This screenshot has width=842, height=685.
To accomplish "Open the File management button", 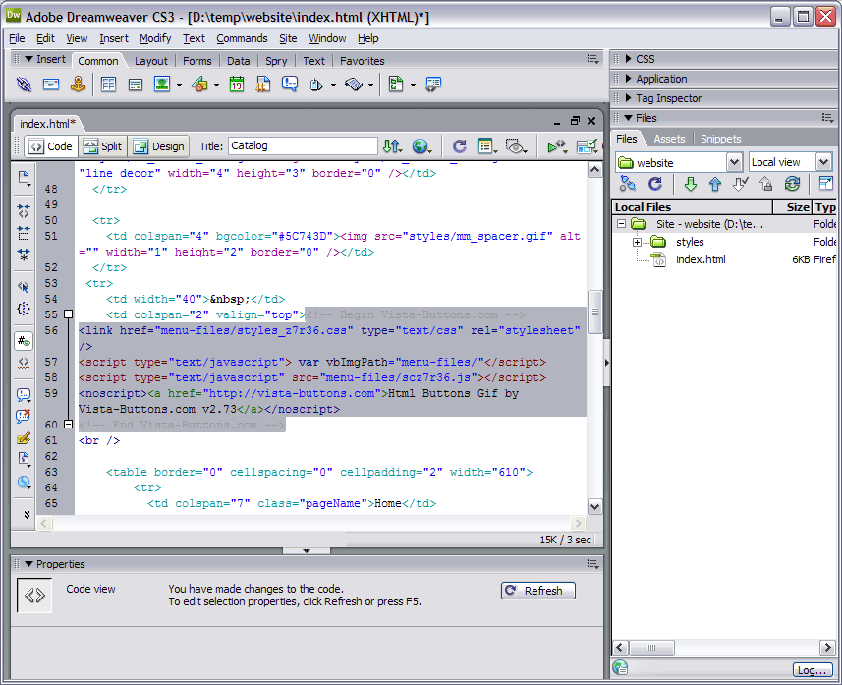I will pos(392,146).
